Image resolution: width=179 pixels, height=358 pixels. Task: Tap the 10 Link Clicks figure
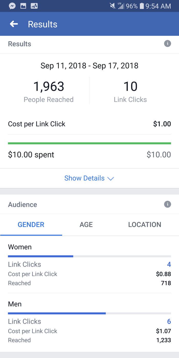coord(130,86)
